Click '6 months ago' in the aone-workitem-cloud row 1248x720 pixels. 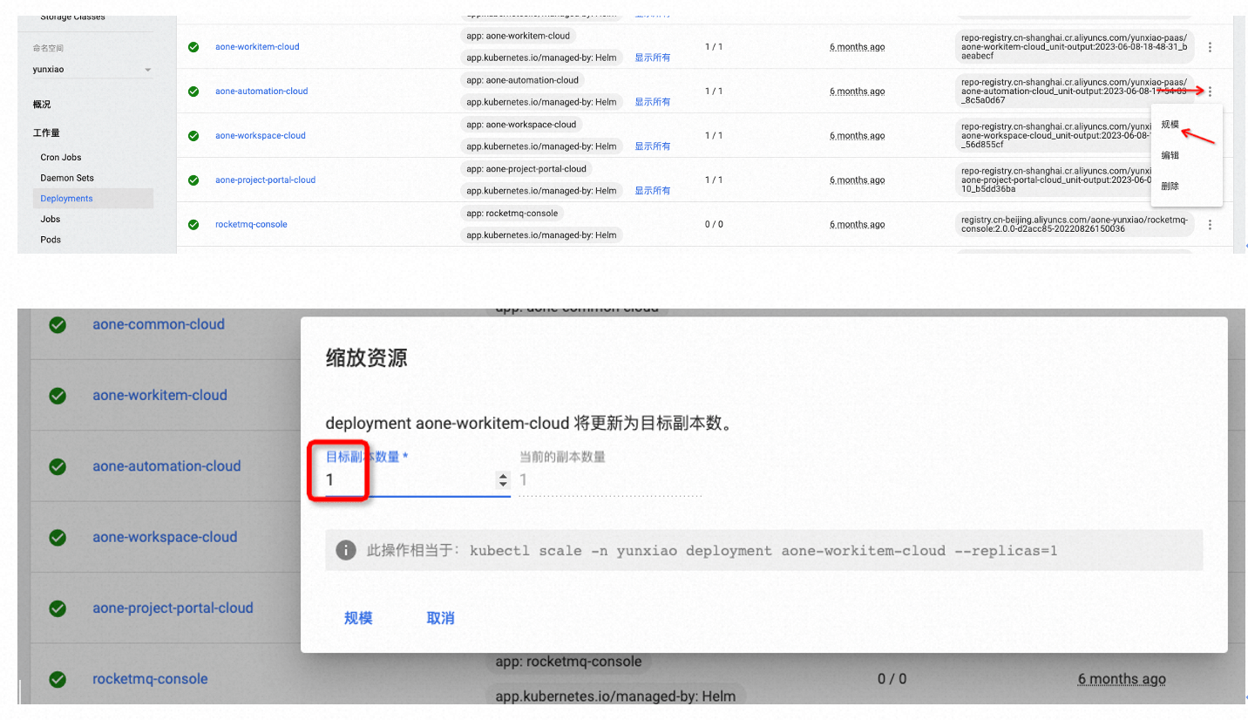tap(857, 47)
